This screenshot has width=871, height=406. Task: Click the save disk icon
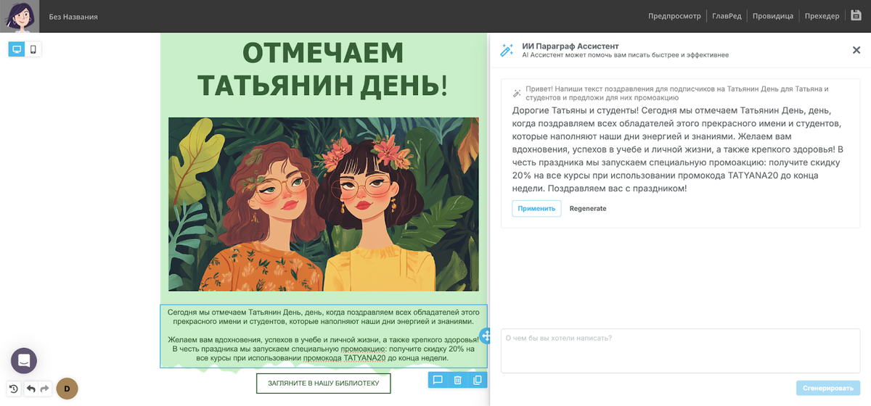(x=856, y=15)
